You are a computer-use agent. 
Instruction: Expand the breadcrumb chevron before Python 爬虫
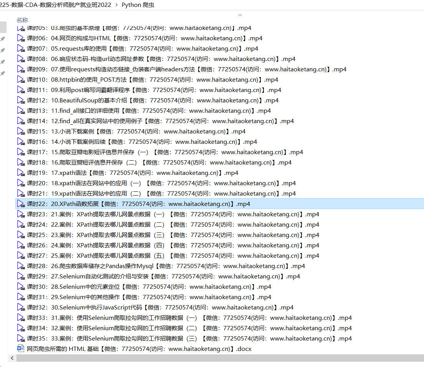coord(117,5)
